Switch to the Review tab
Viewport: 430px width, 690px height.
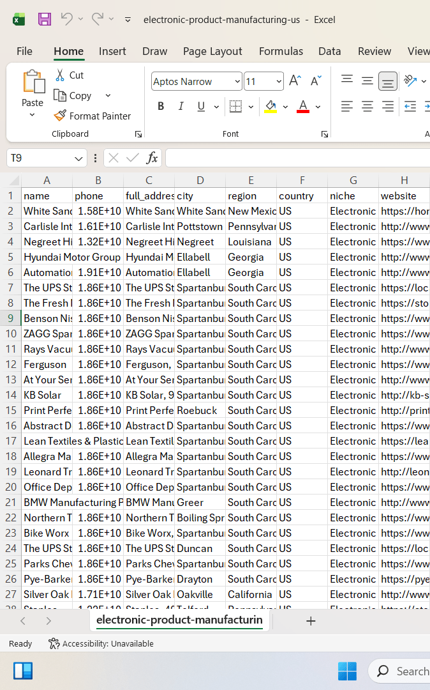pyautogui.click(x=374, y=51)
